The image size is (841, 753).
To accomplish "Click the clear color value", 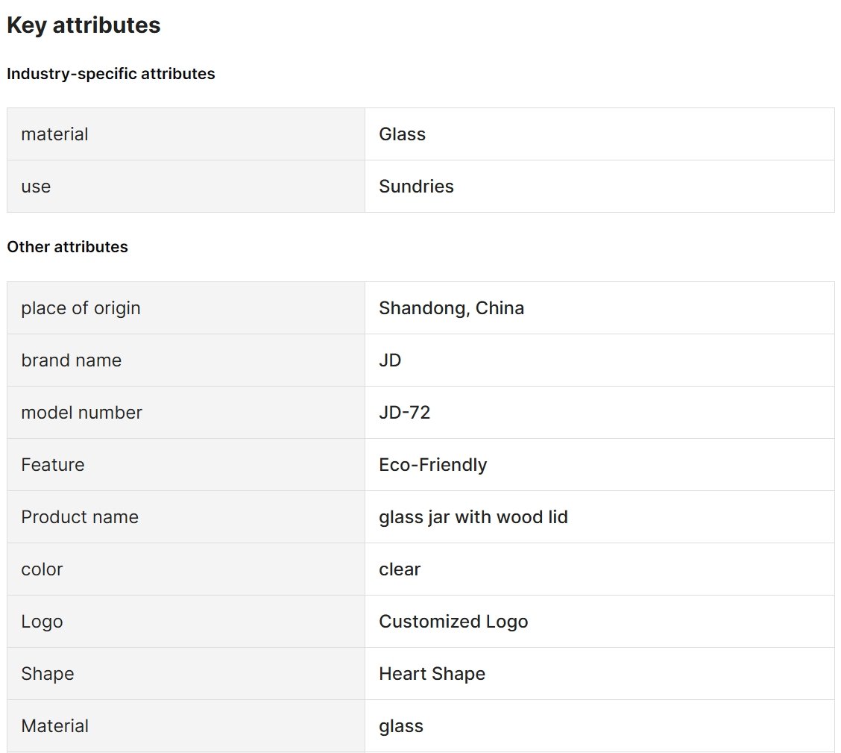I will [400, 569].
